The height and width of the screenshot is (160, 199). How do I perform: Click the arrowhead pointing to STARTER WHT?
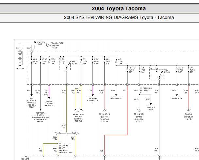pos(35,42)
